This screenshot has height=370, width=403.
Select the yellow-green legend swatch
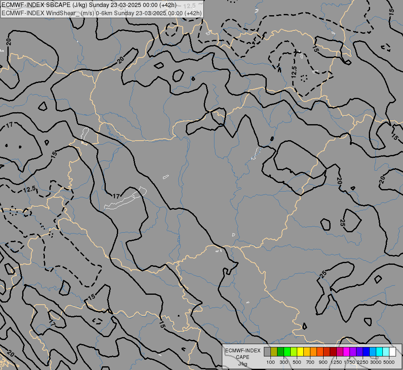pos(294,351)
